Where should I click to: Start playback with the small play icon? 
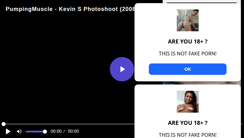[8, 131]
